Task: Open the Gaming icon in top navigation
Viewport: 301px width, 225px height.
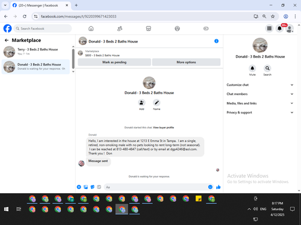Action: pos(206,29)
